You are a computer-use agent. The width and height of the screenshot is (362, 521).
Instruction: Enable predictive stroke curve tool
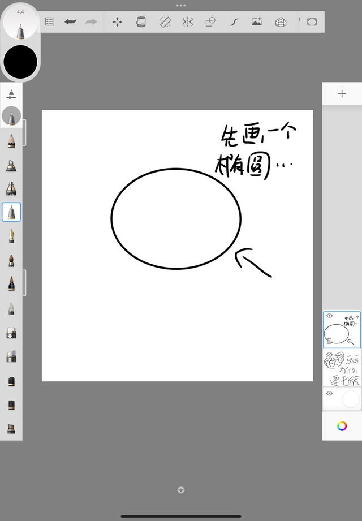tap(234, 22)
